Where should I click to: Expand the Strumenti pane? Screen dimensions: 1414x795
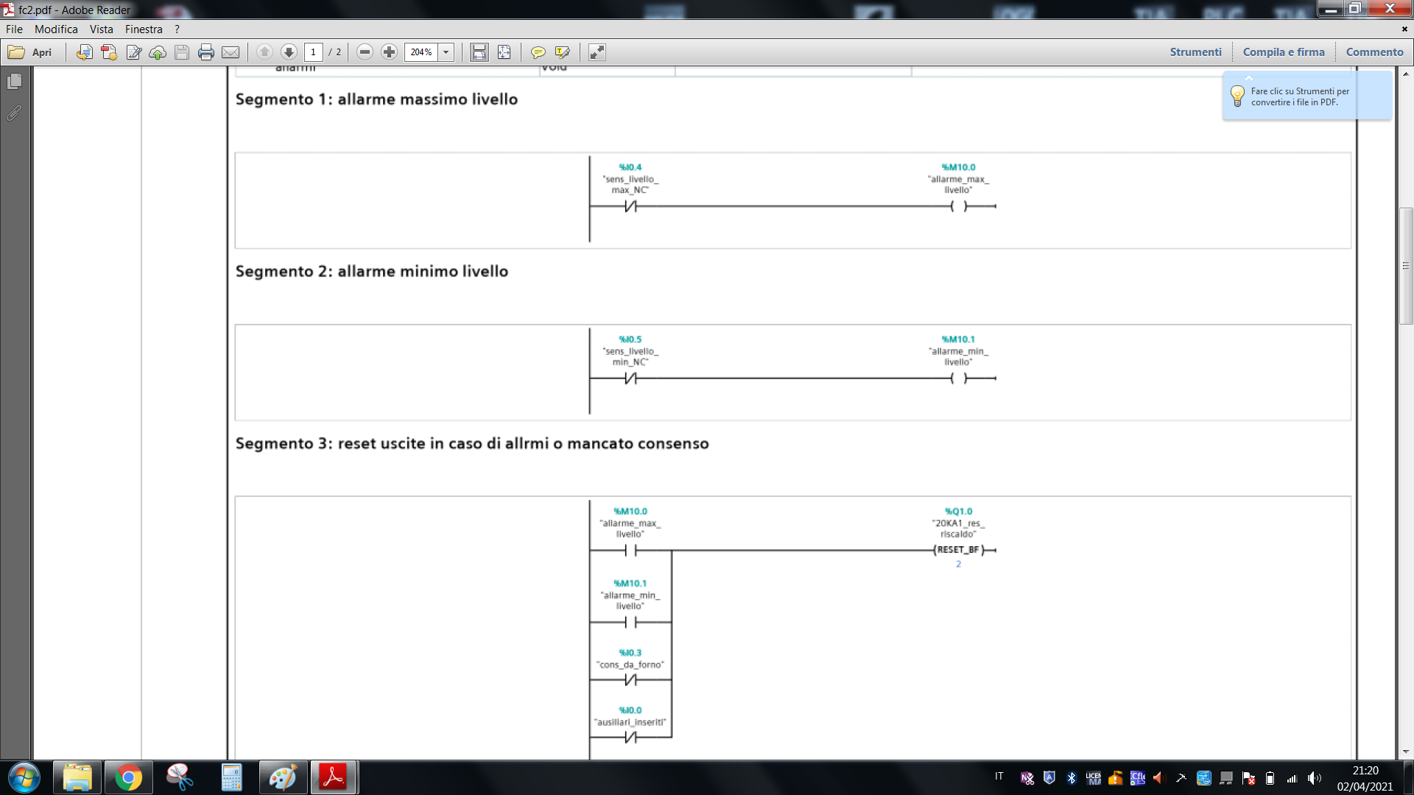pos(1195,52)
